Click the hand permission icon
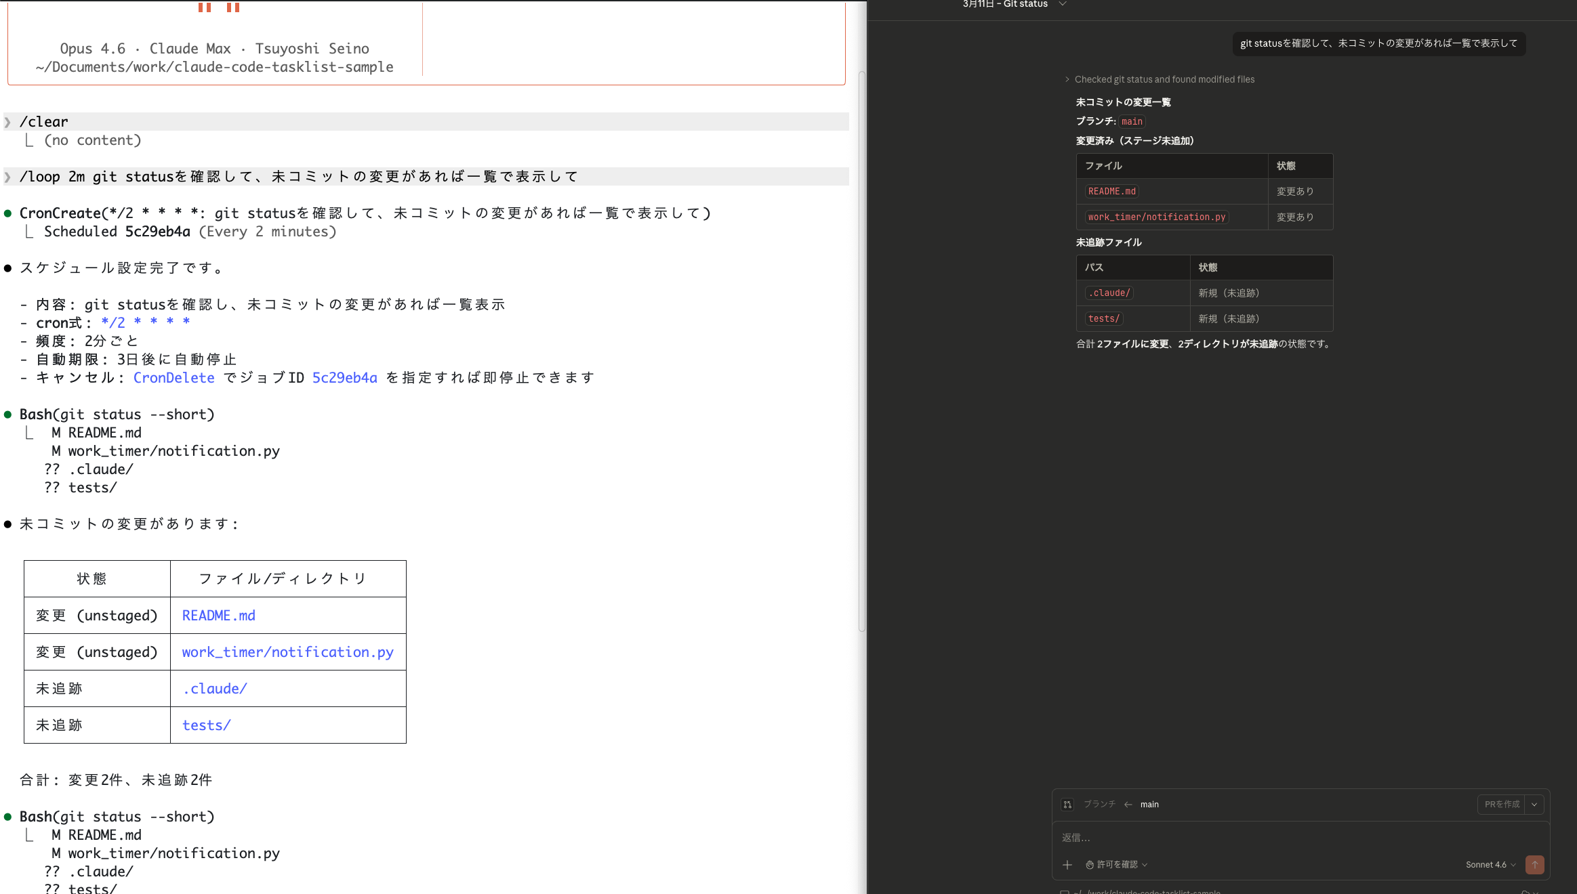Image resolution: width=1577 pixels, height=894 pixels. pos(1090,865)
